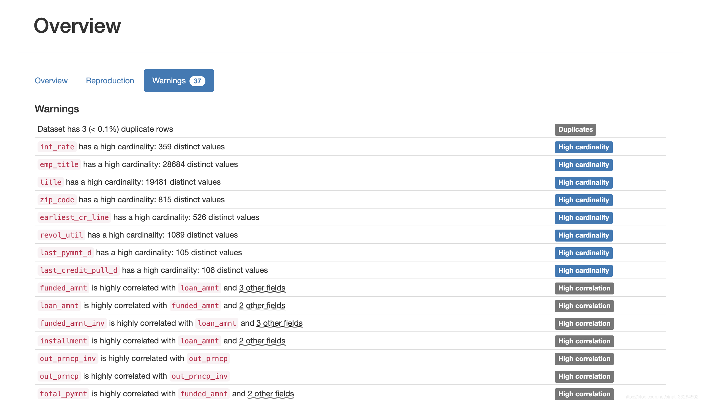Click the 37 count badge on Warnings
The image size is (701, 402).
tap(197, 81)
